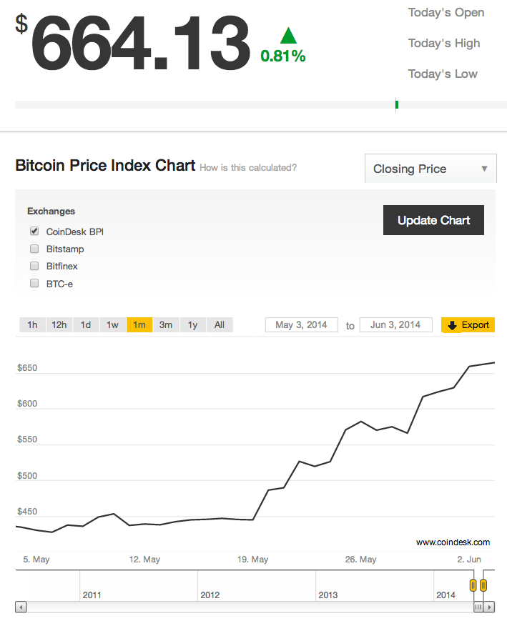Open the 'How is this calculated?' link
Screen dimensions: 507x621
click(248, 168)
